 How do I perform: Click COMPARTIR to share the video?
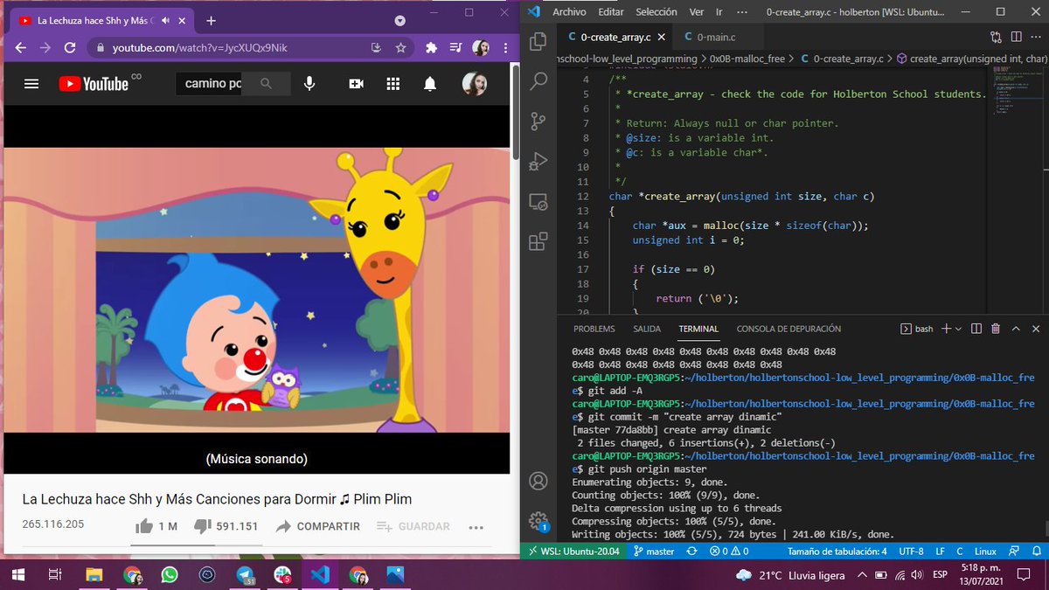click(x=317, y=526)
